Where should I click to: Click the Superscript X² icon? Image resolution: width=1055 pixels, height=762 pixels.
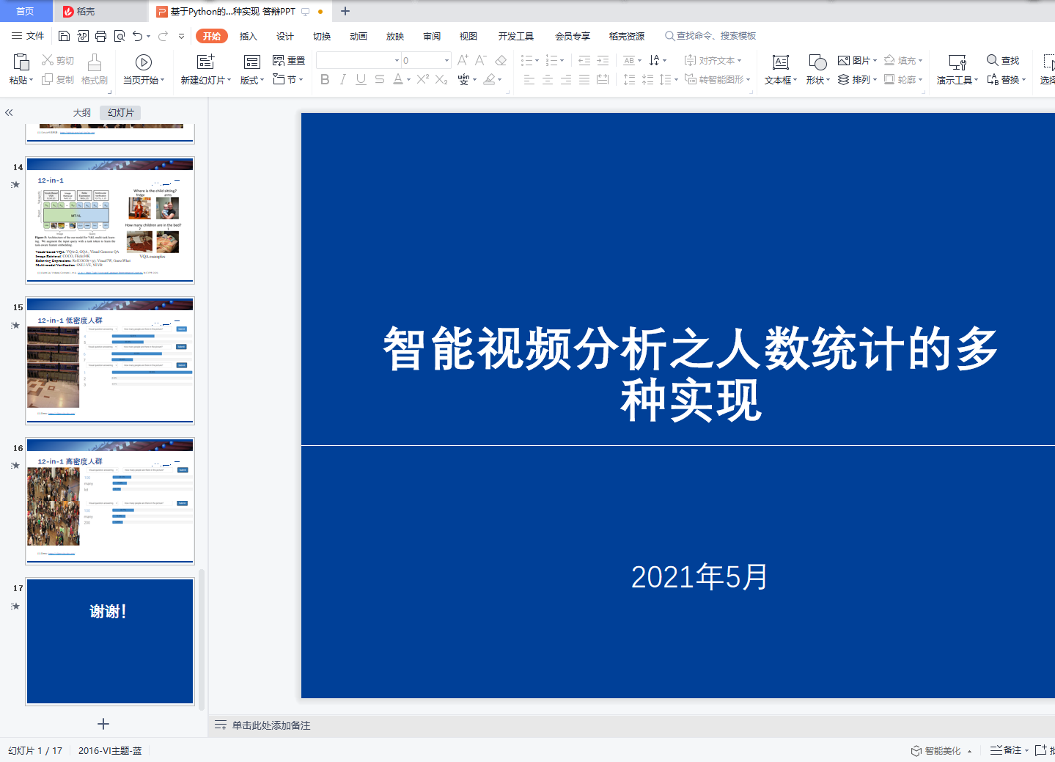click(423, 79)
